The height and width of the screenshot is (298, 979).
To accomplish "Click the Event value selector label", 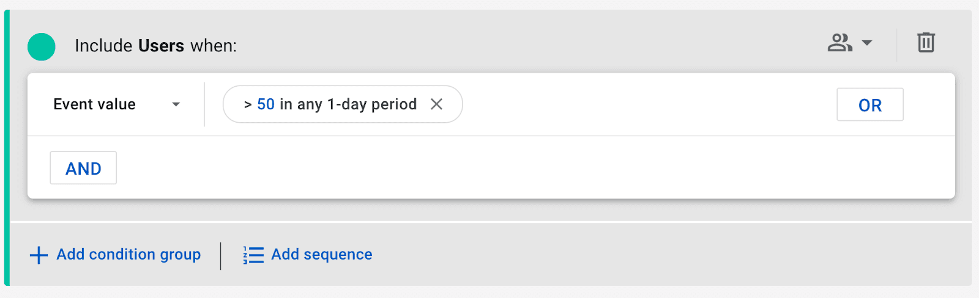I will click(94, 104).
